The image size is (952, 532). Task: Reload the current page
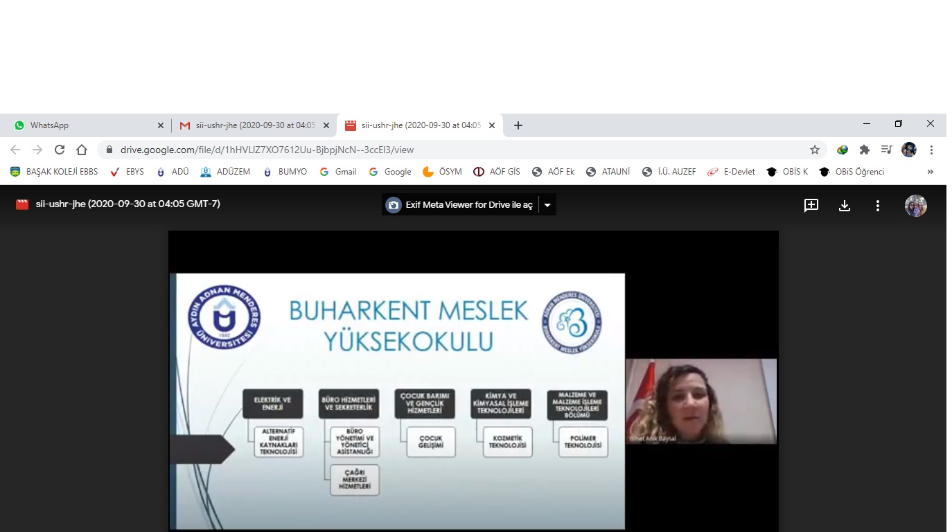(60, 150)
